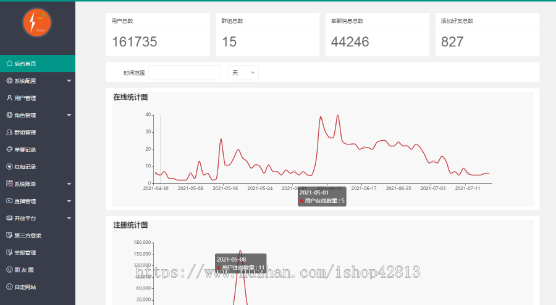This screenshot has width=556, height=305.
Task: Click the 单聊消息总数 card value 44246
Action: point(350,42)
